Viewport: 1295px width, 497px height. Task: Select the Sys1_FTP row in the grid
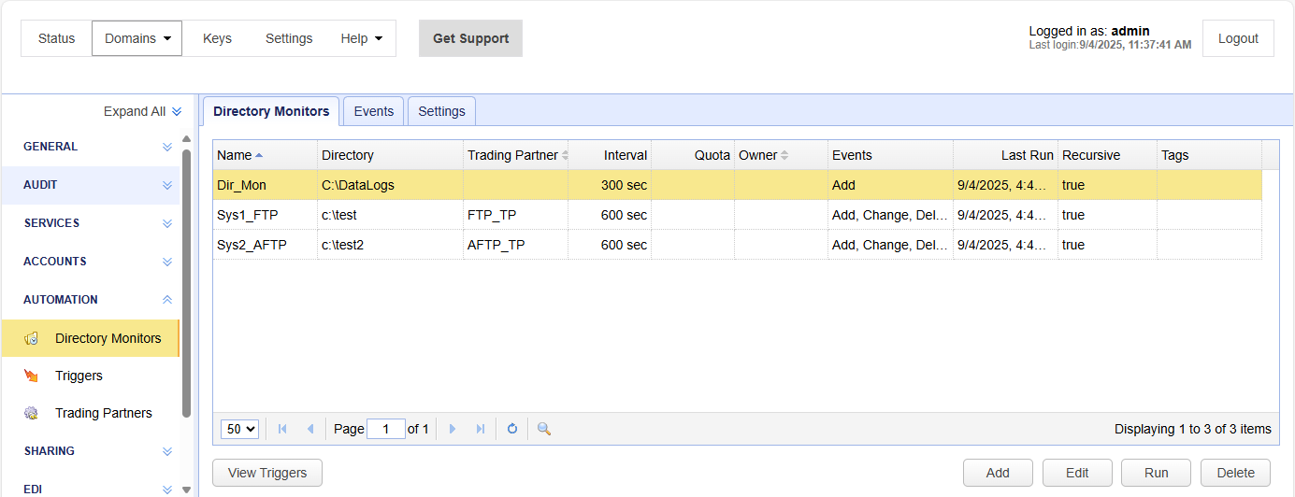point(248,215)
